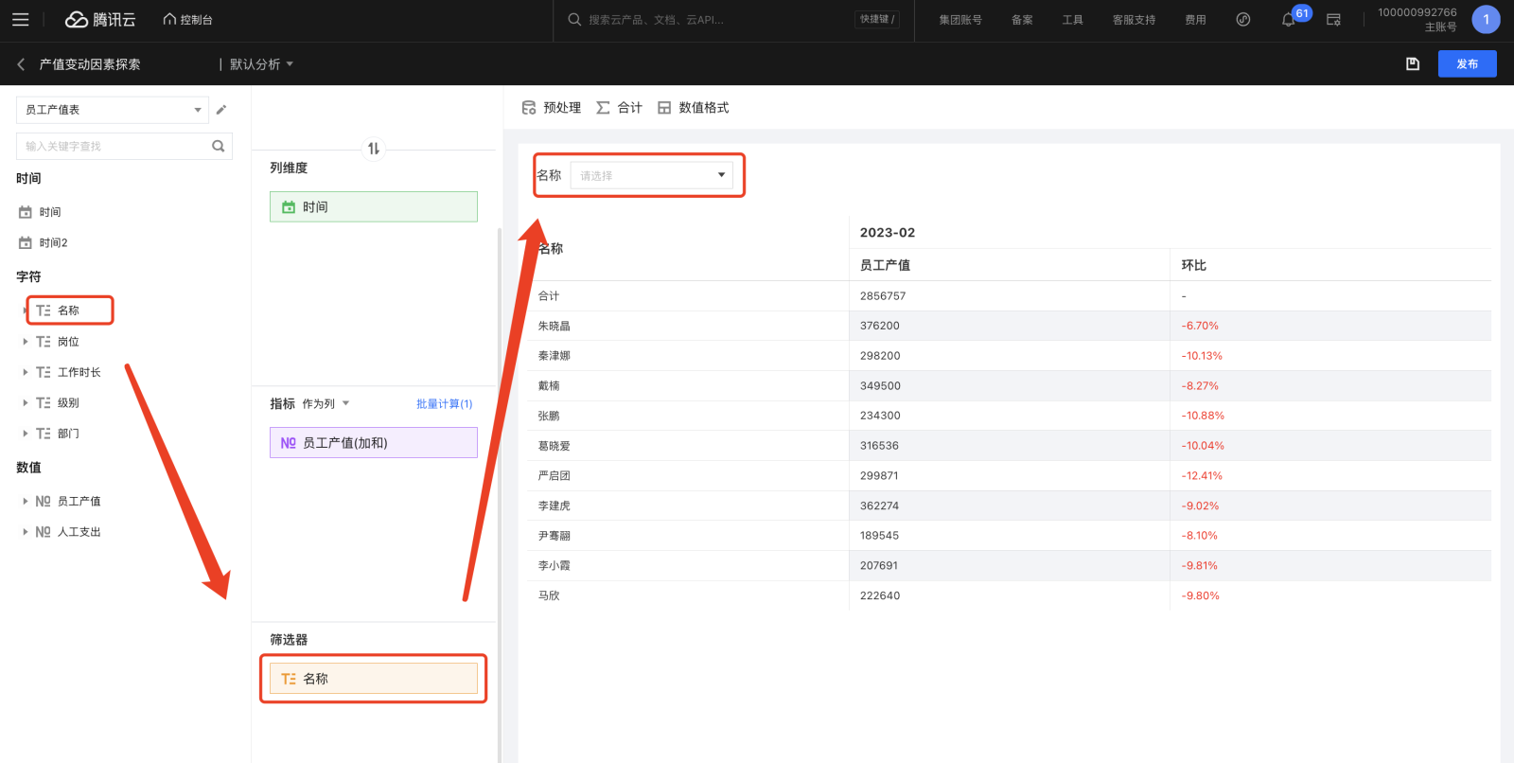The image size is (1514, 763).
Task: Click the 秦津娜 row name
Action: (x=555, y=356)
